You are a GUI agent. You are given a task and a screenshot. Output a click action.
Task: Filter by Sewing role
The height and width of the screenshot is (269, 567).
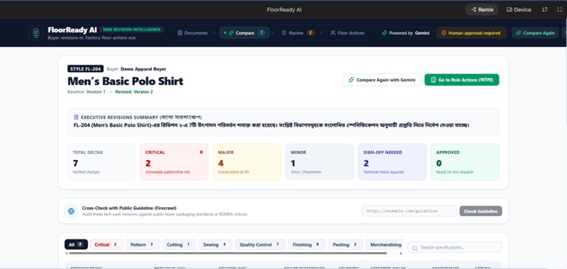point(215,244)
